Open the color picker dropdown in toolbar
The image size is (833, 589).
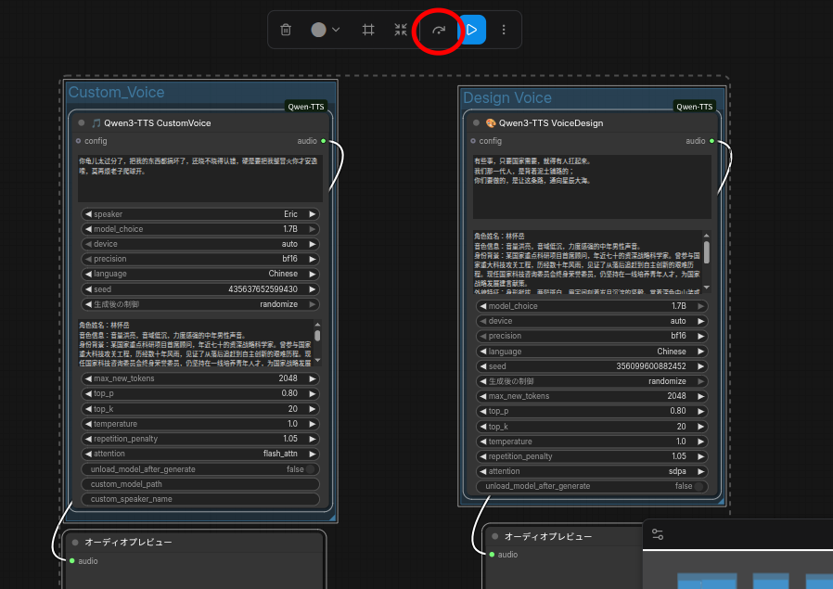[x=326, y=30]
